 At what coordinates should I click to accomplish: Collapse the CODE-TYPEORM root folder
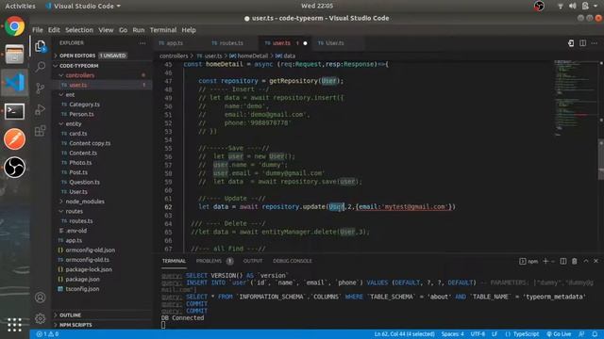pyautogui.click(x=103, y=66)
